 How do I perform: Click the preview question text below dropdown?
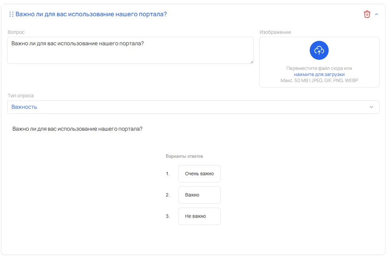pos(77,129)
